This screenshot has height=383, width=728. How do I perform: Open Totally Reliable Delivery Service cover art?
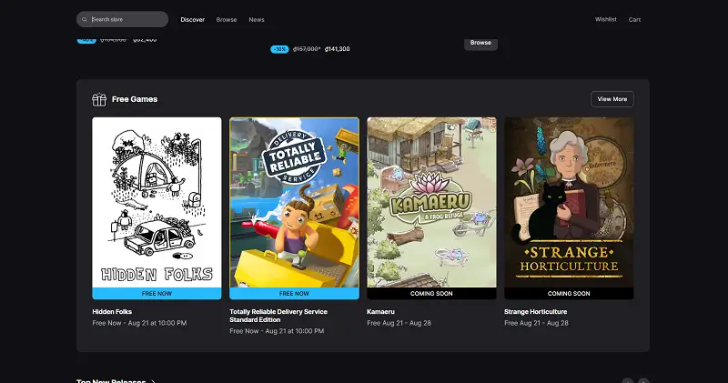point(294,202)
